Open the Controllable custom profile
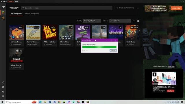The image size is (185, 104). [132, 36]
